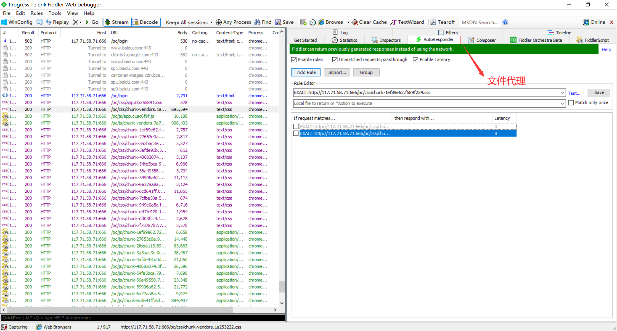This screenshot has height=331, width=617.
Task: Switch to the Log tab
Action: pos(340,32)
